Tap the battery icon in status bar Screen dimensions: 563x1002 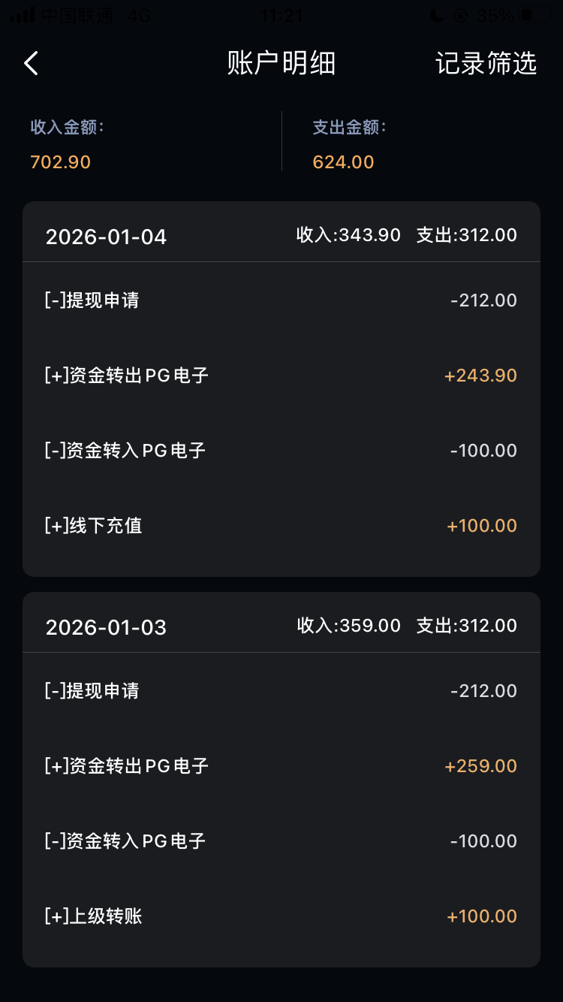(537, 15)
